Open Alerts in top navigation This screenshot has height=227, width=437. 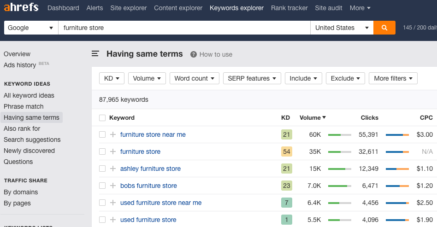coord(94,8)
